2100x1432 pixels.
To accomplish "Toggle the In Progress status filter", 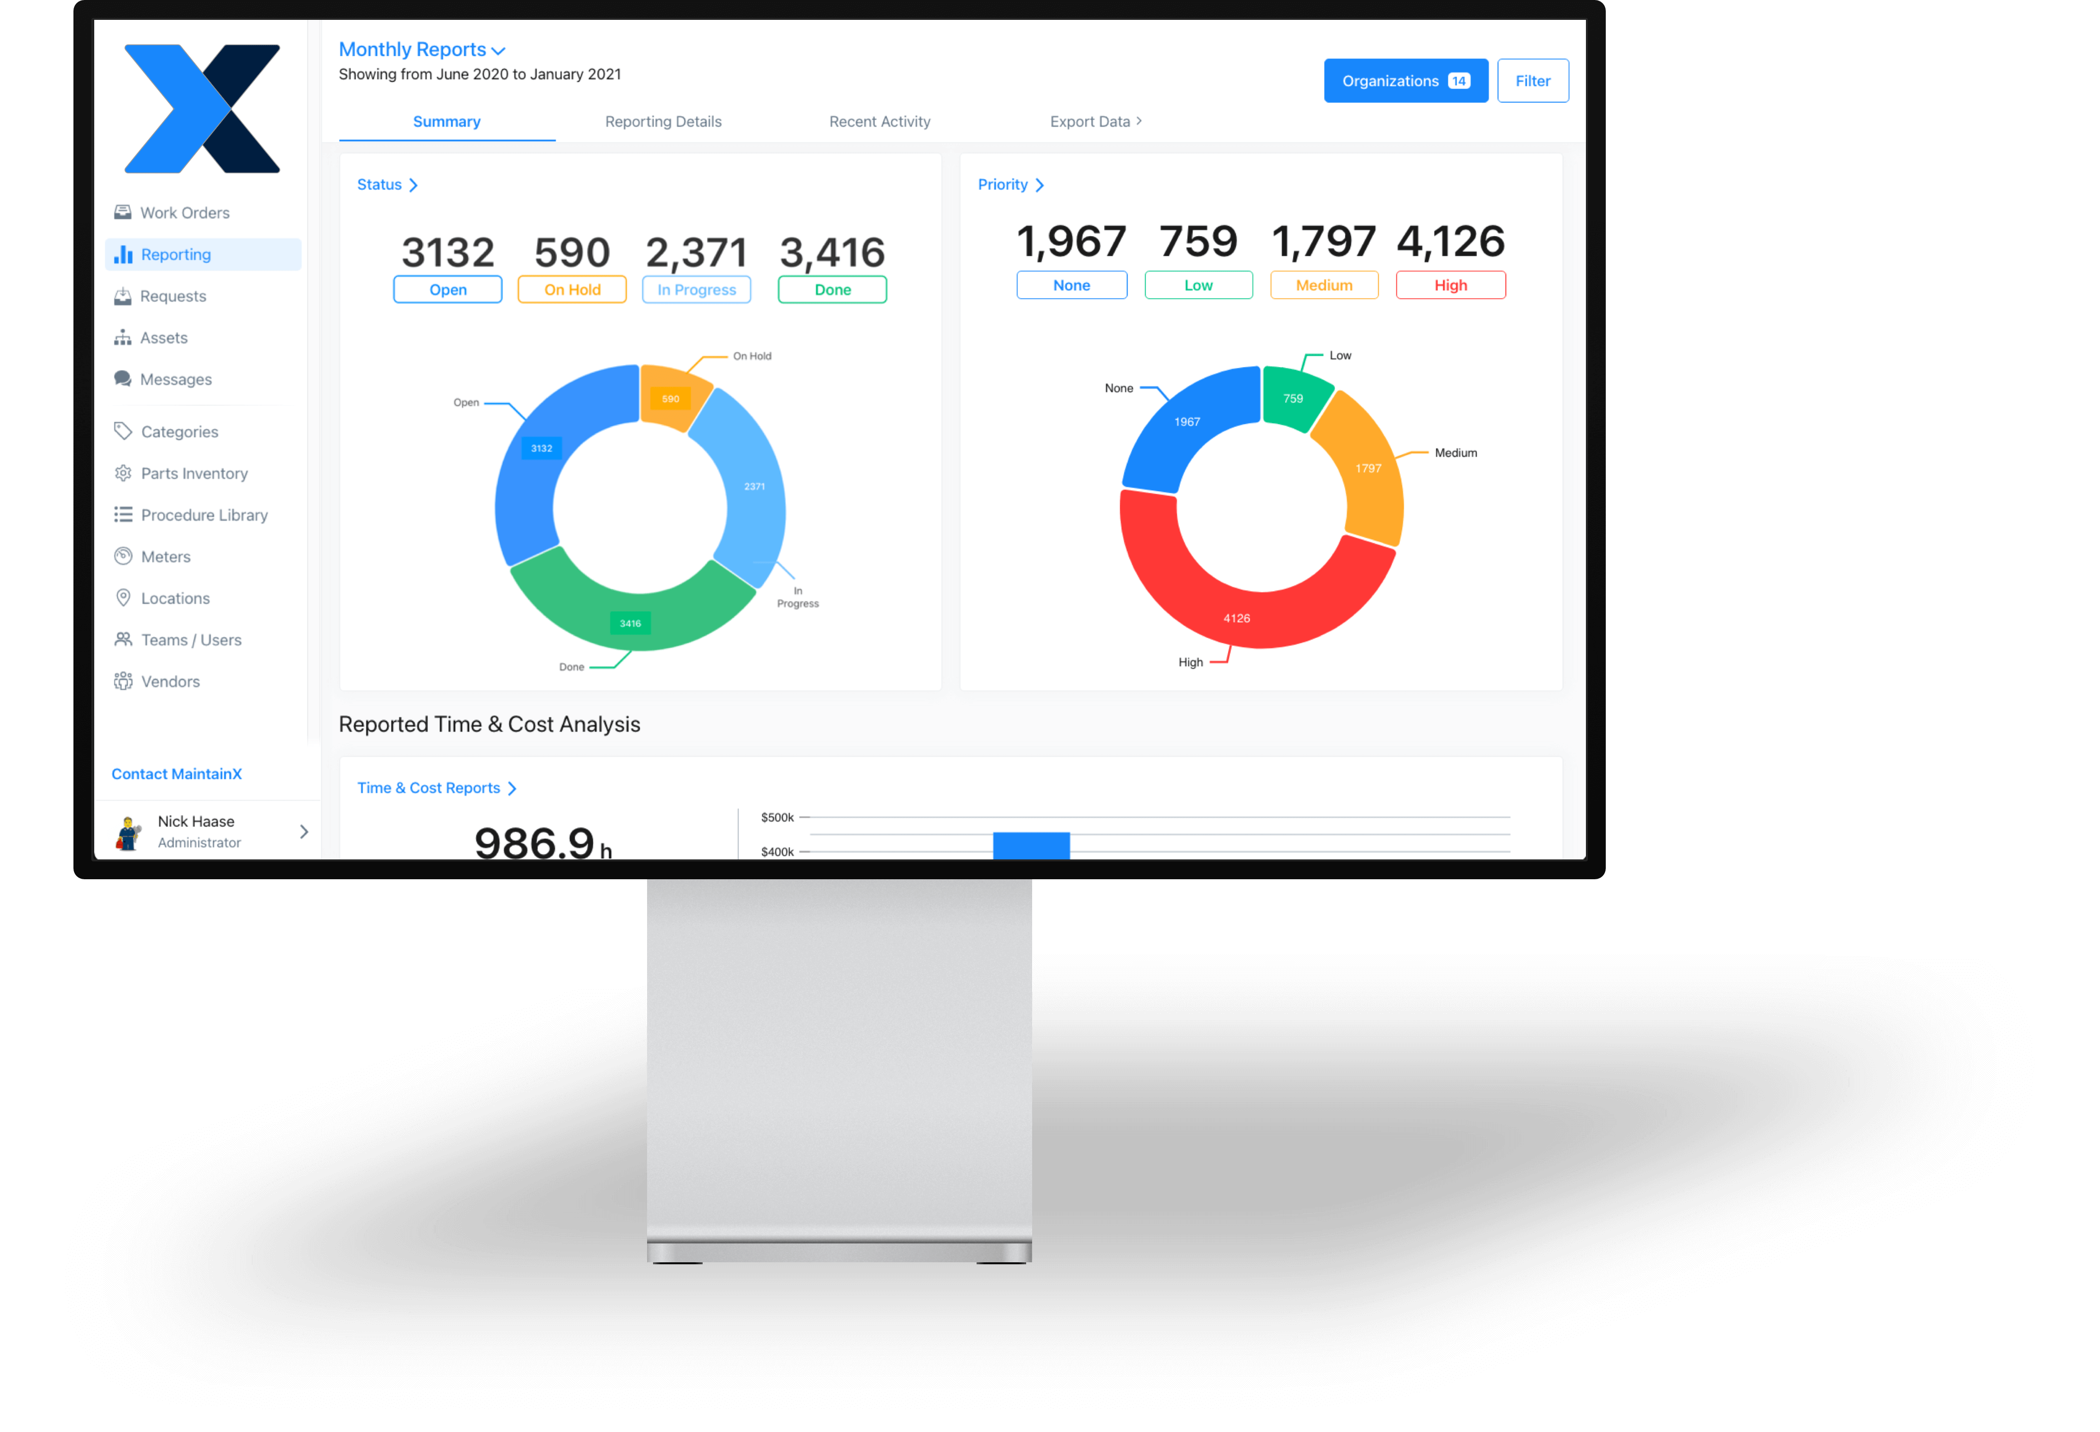I will [x=697, y=289].
